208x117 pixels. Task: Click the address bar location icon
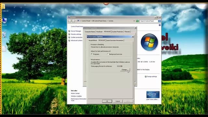(x=78, y=21)
